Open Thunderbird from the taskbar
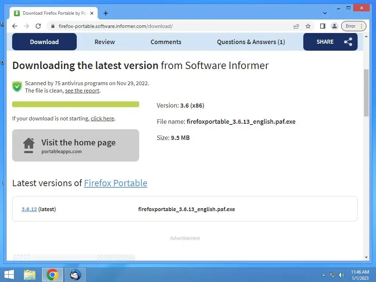Viewport: 376px width, 282px height. 75,275
